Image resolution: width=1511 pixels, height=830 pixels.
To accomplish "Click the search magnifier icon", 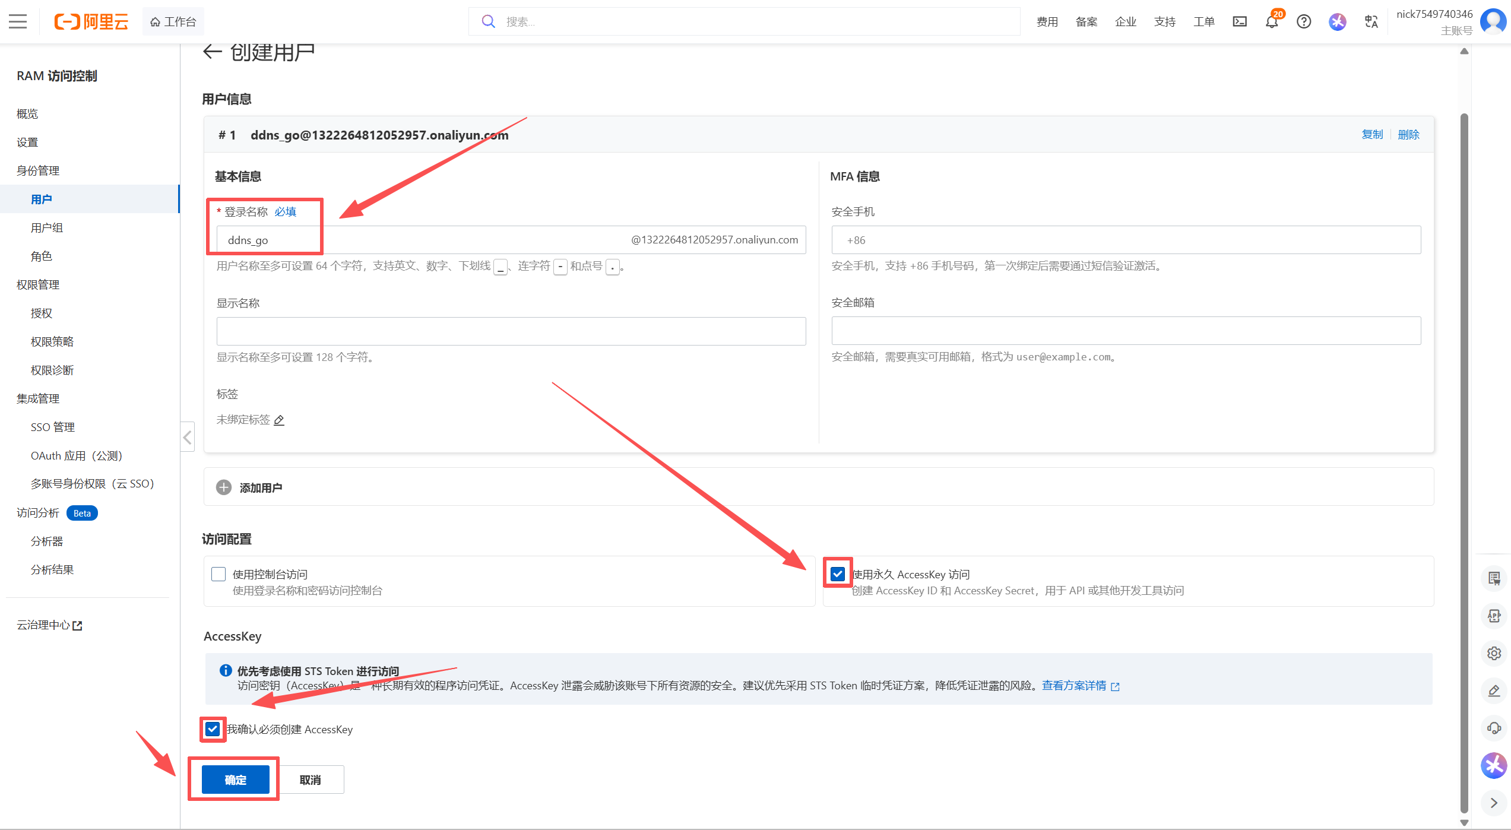I will click(488, 22).
